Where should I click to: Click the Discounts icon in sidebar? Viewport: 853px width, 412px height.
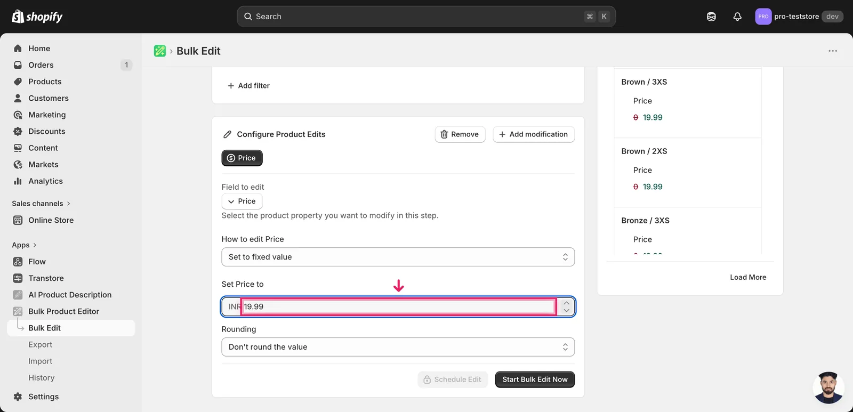point(18,131)
